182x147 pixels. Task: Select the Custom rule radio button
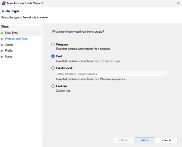[x=53, y=86]
